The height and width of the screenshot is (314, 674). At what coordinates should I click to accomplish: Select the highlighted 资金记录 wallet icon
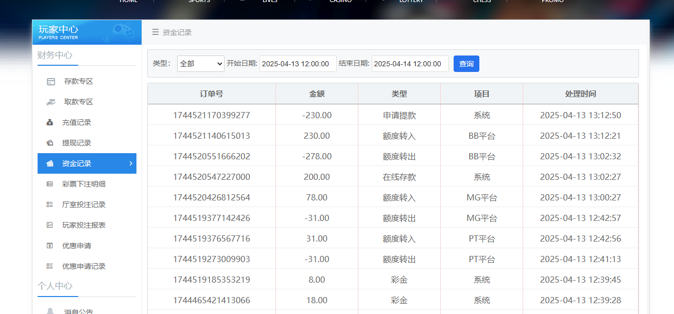point(50,163)
